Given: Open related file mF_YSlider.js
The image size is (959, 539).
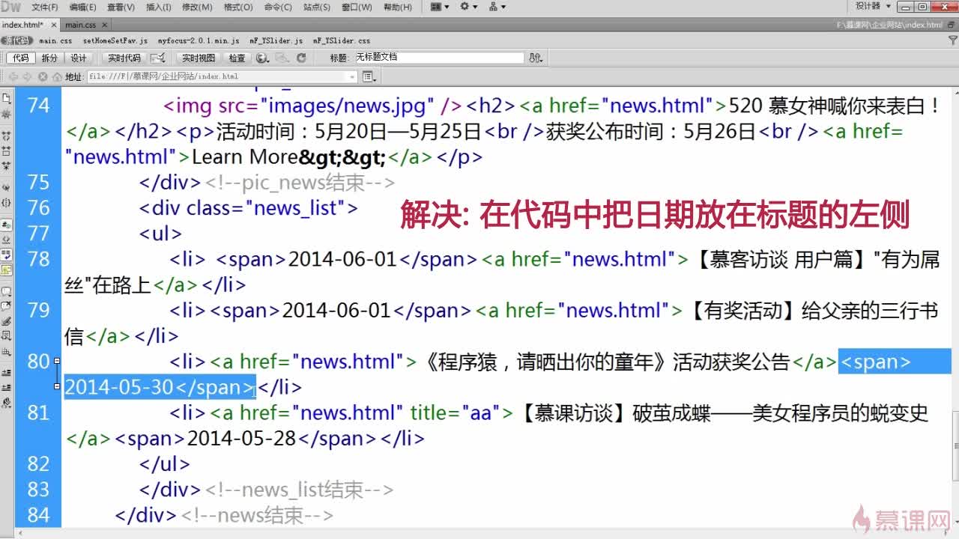Looking at the screenshot, I should [276, 40].
